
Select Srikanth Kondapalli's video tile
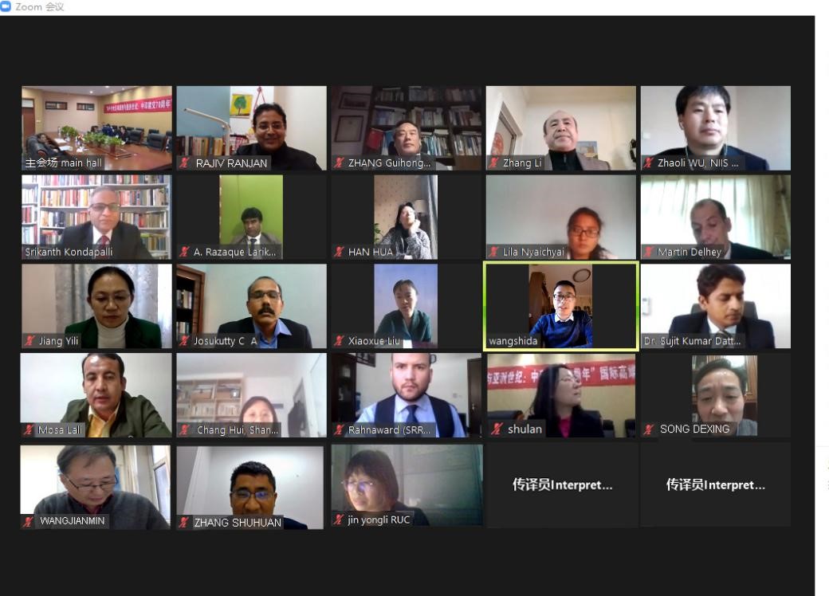(96, 218)
